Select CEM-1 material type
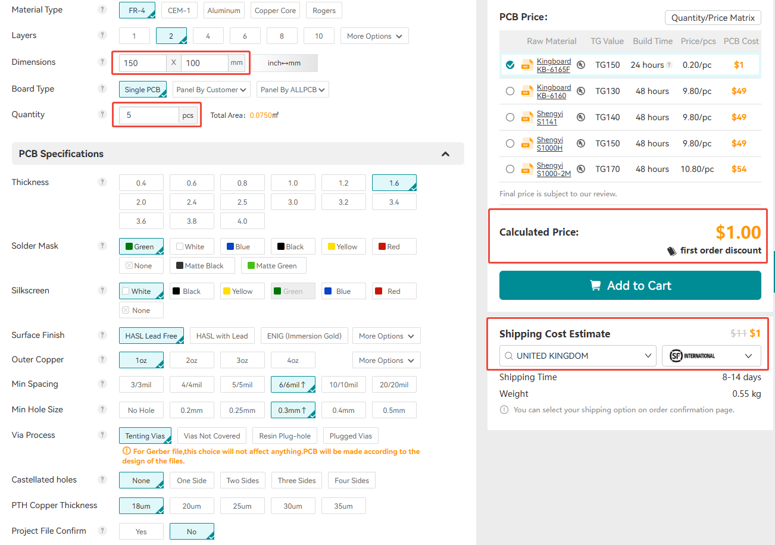775x545 pixels. coord(179,10)
